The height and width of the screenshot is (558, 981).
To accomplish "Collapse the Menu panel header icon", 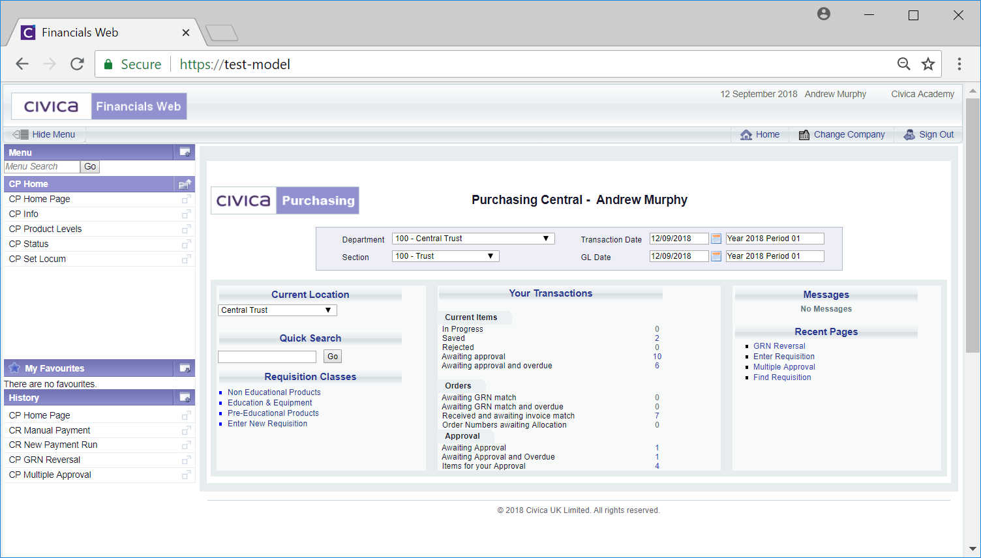I will coord(185,152).
